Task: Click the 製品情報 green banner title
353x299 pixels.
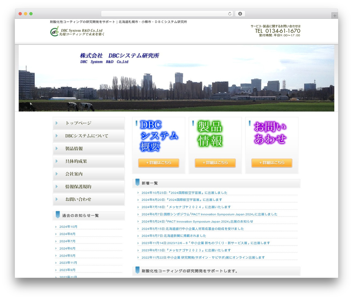Action: click(x=210, y=134)
